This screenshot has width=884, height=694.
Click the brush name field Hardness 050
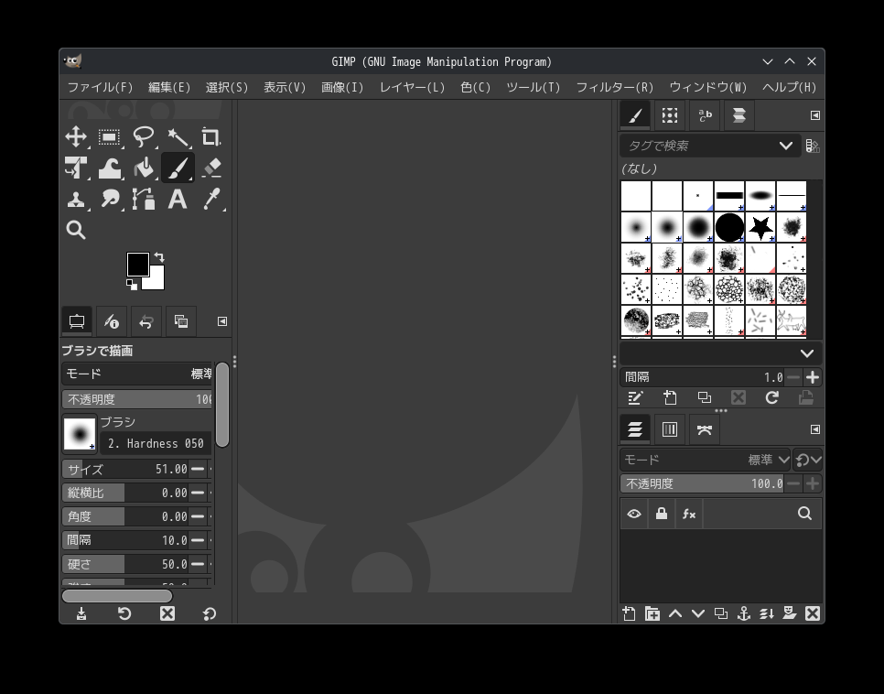(156, 443)
